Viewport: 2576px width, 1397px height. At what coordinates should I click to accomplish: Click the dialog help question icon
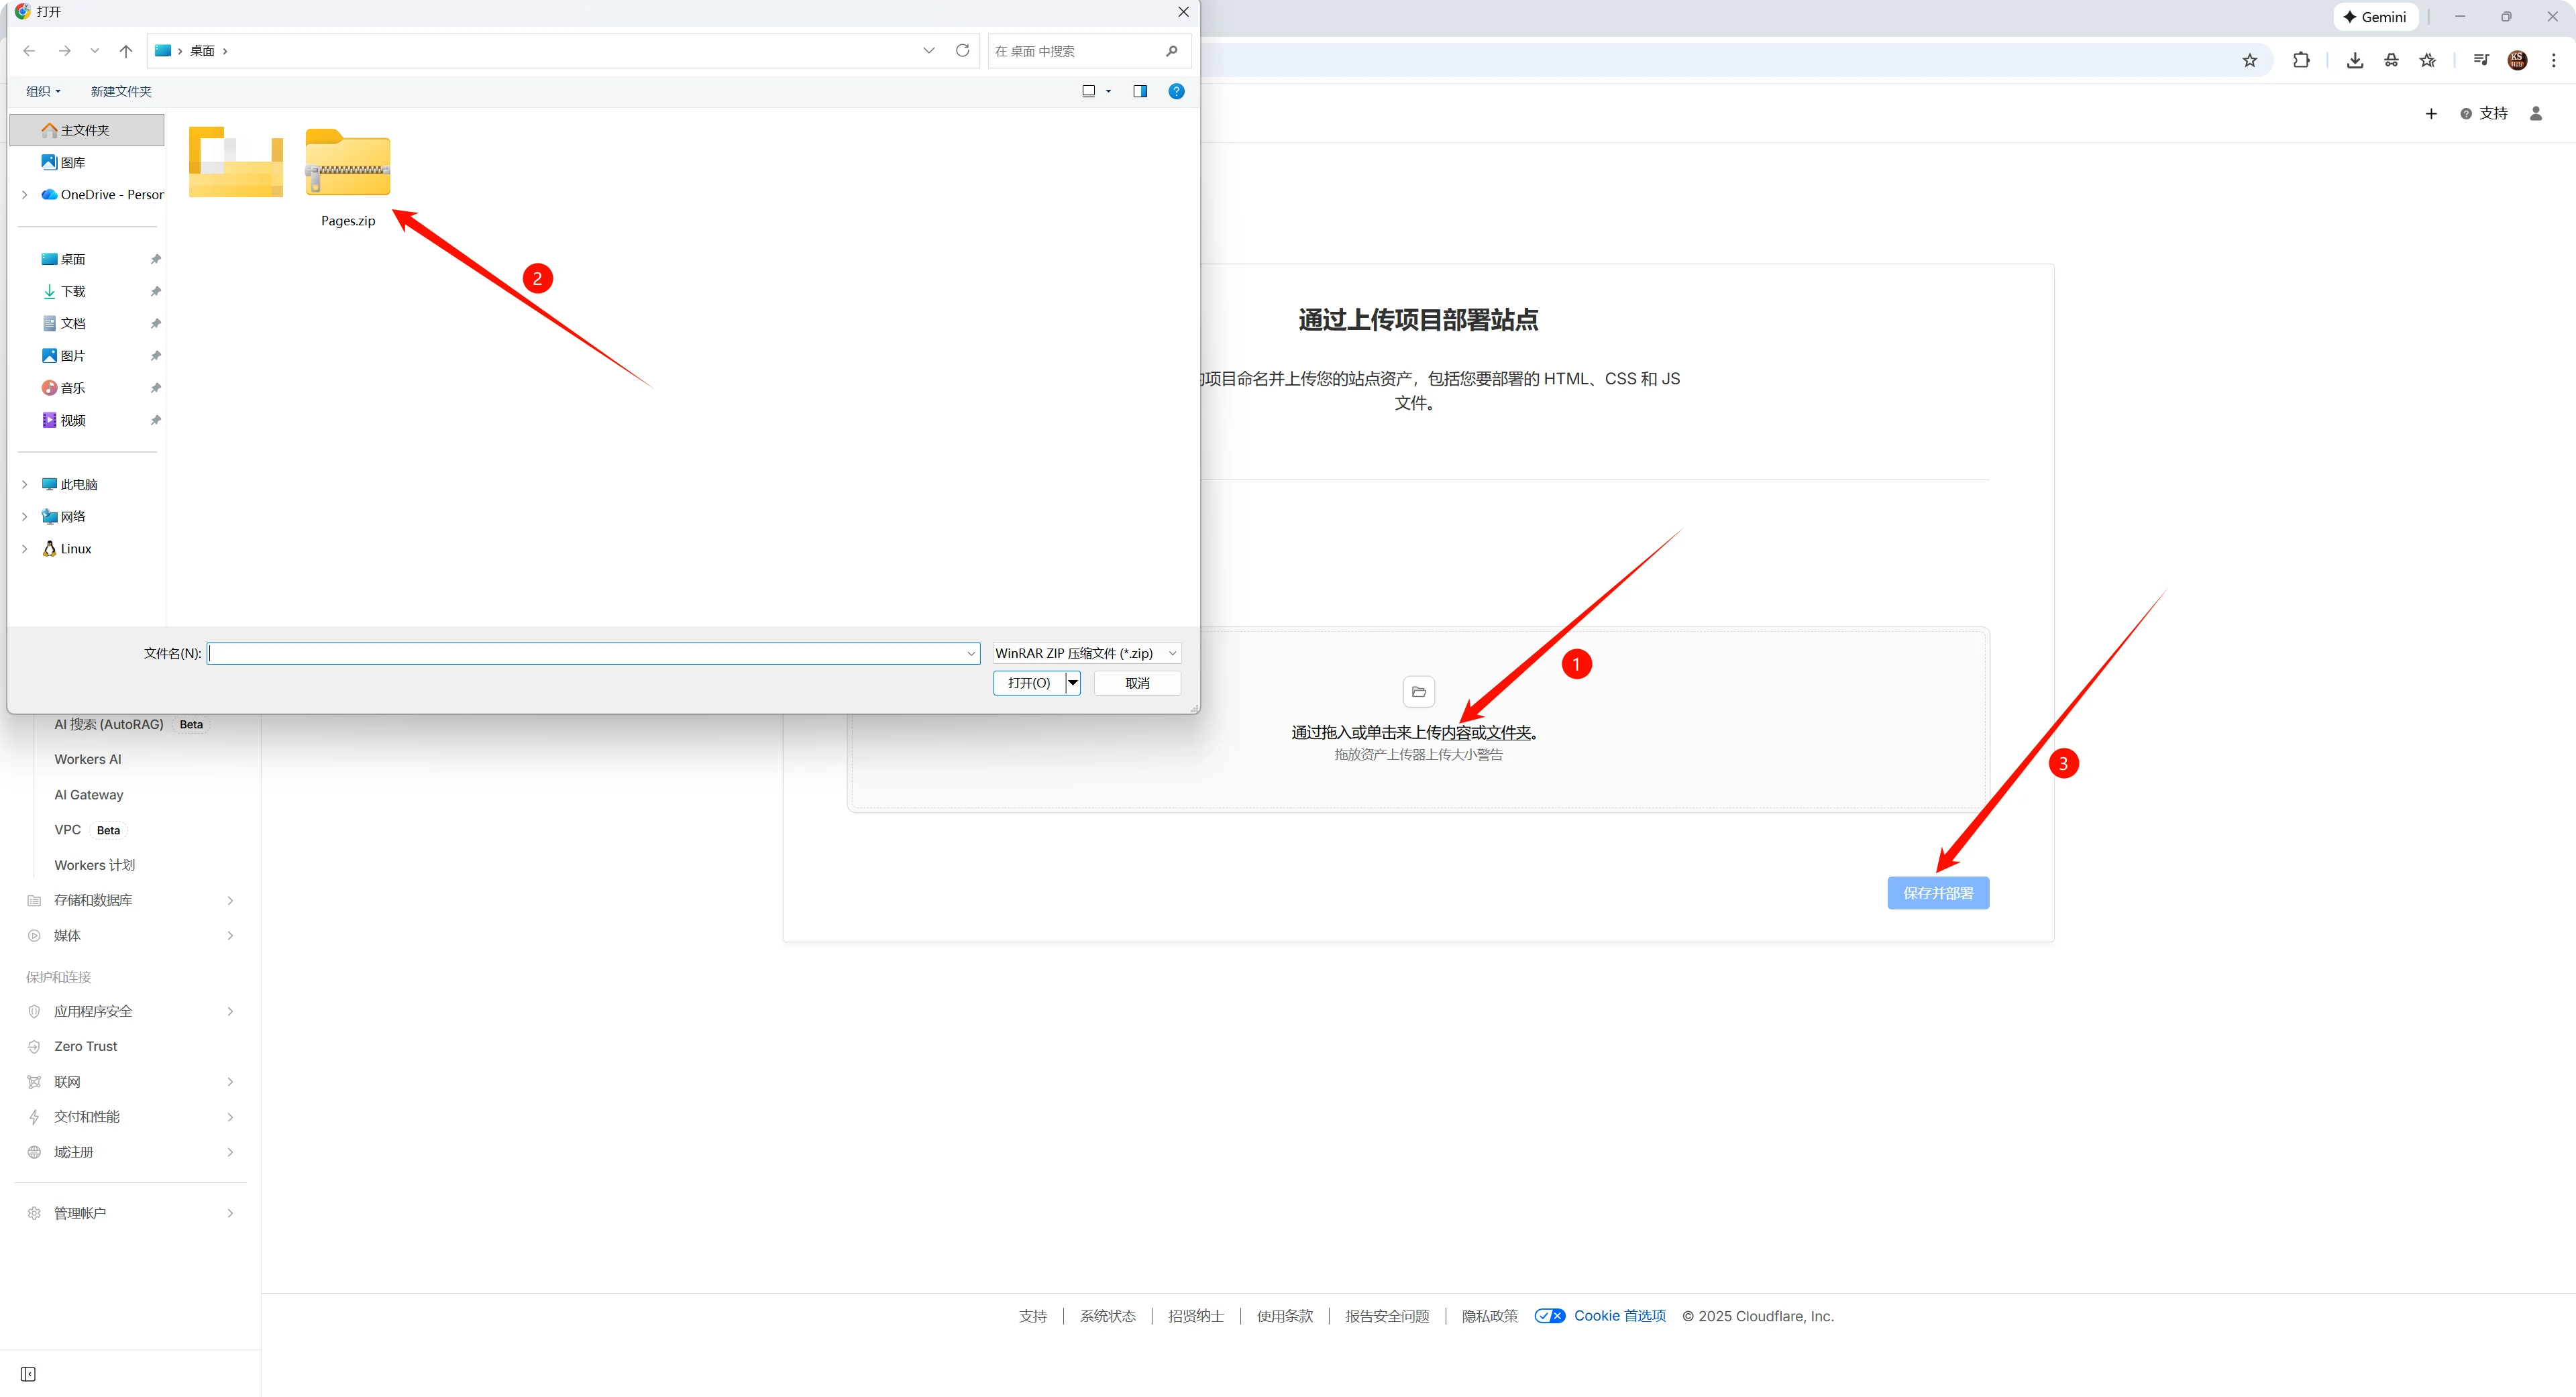1176,91
